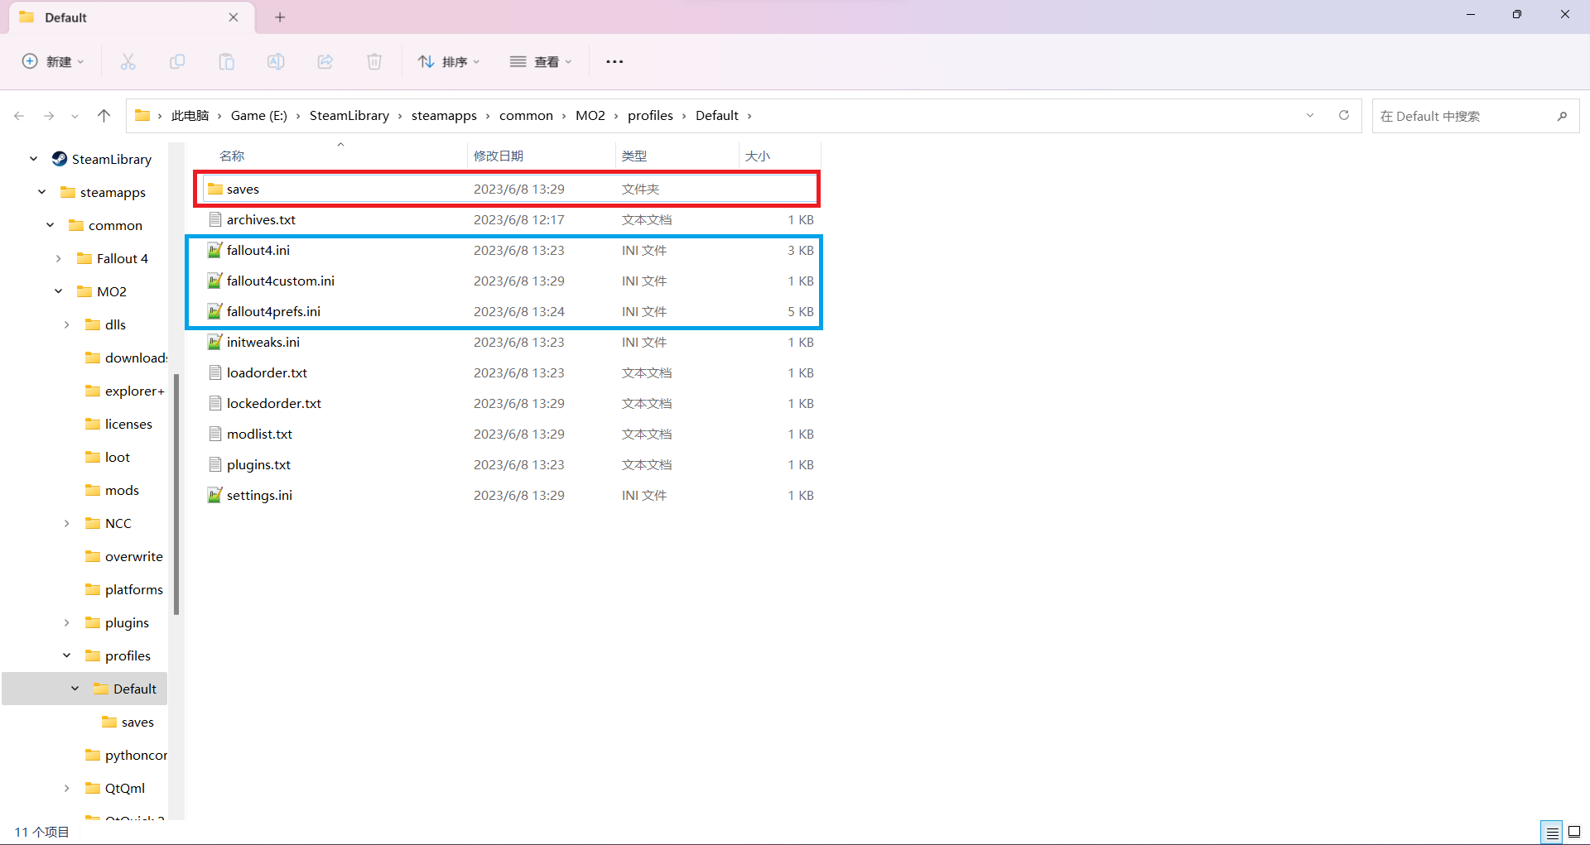
Task: Click MO2 breadcrumb segment
Action: point(590,115)
